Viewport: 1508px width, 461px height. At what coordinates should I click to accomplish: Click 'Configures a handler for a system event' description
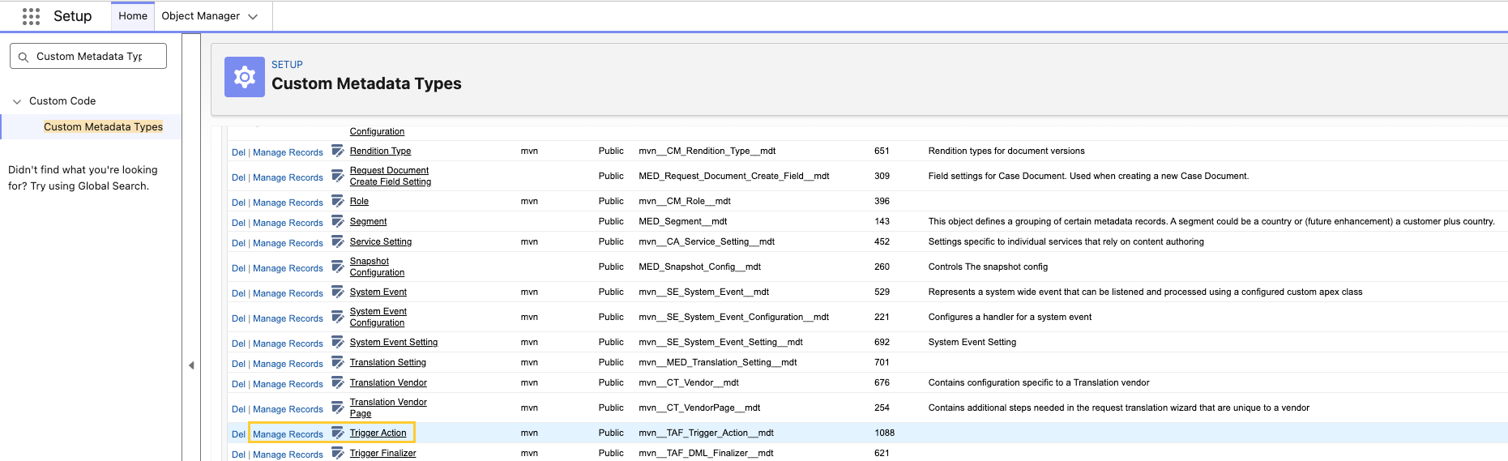click(1010, 318)
